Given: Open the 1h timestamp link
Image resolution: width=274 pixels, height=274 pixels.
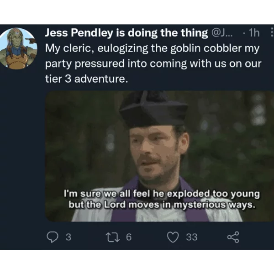Looking at the screenshot, I should (254, 33).
